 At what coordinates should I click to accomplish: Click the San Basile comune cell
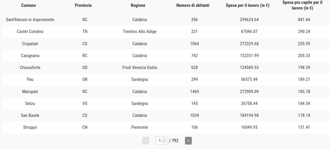coord(30,115)
